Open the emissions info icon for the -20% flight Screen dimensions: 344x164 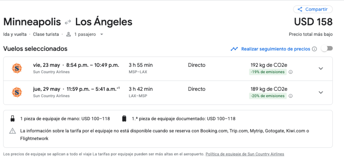(x=291, y=96)
